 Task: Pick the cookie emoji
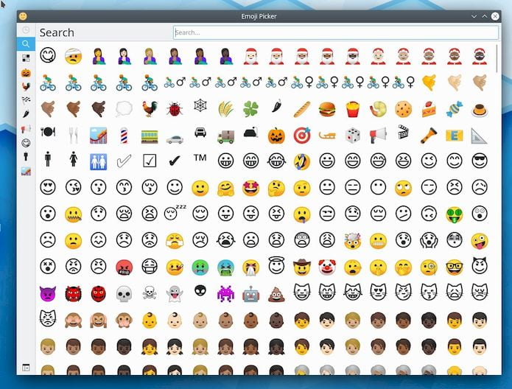[403, 109]
